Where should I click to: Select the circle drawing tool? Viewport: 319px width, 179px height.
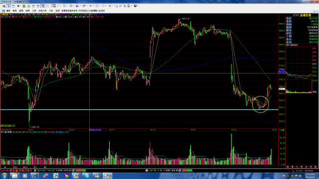[x=103, y=6]
